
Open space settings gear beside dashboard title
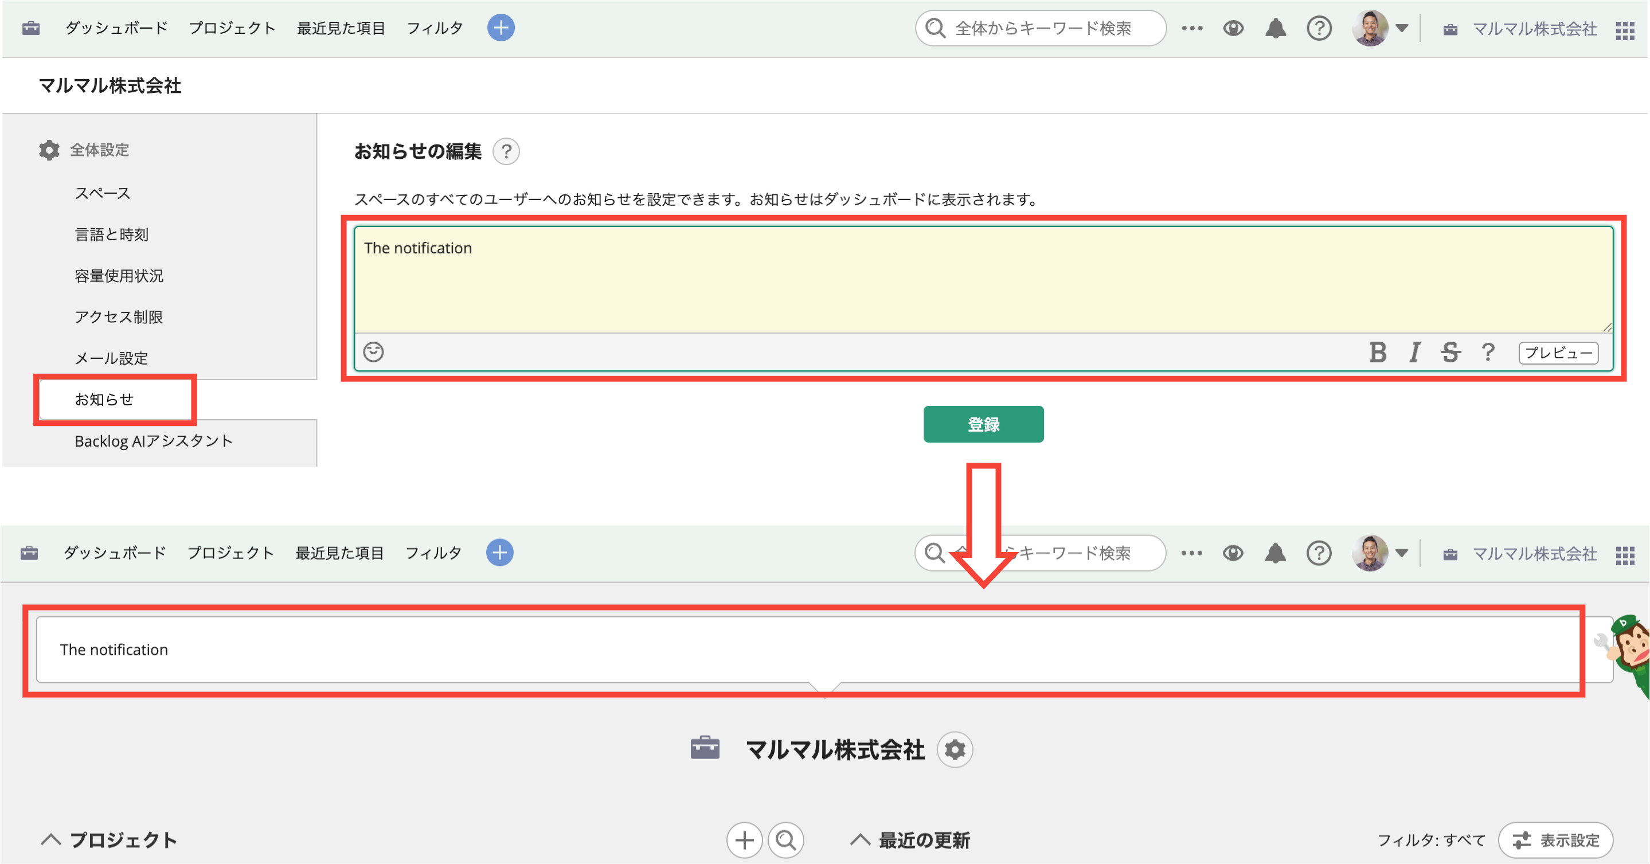point(955,749)
